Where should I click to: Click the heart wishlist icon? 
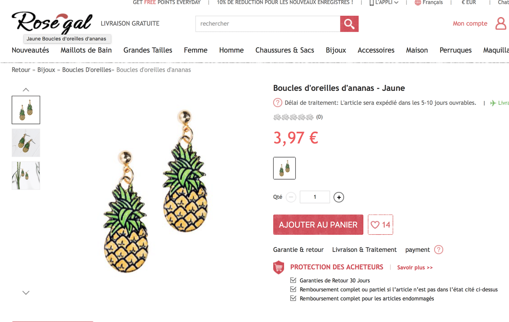tap(375, 225)
